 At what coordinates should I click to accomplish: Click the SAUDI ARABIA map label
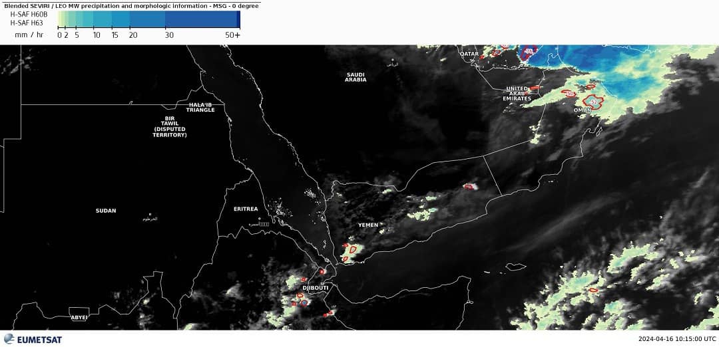tap(356, 77)
